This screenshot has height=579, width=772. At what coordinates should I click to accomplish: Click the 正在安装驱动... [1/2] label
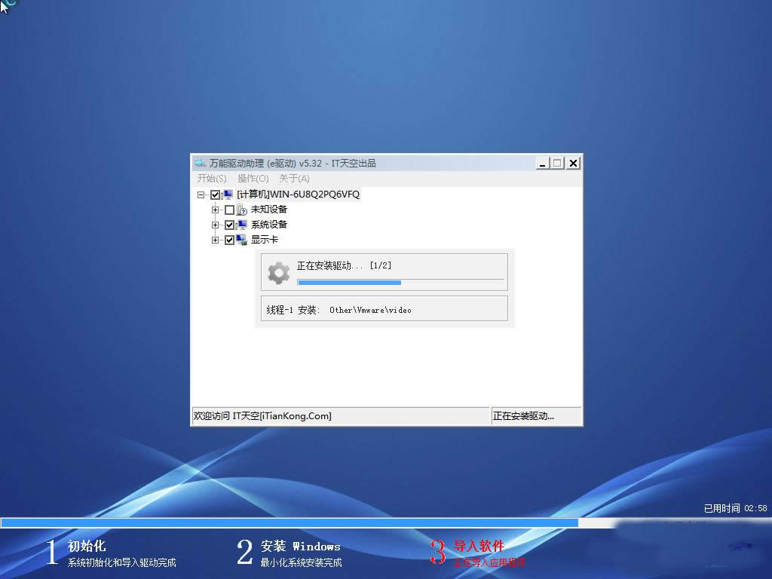click(x=344, y=266)
